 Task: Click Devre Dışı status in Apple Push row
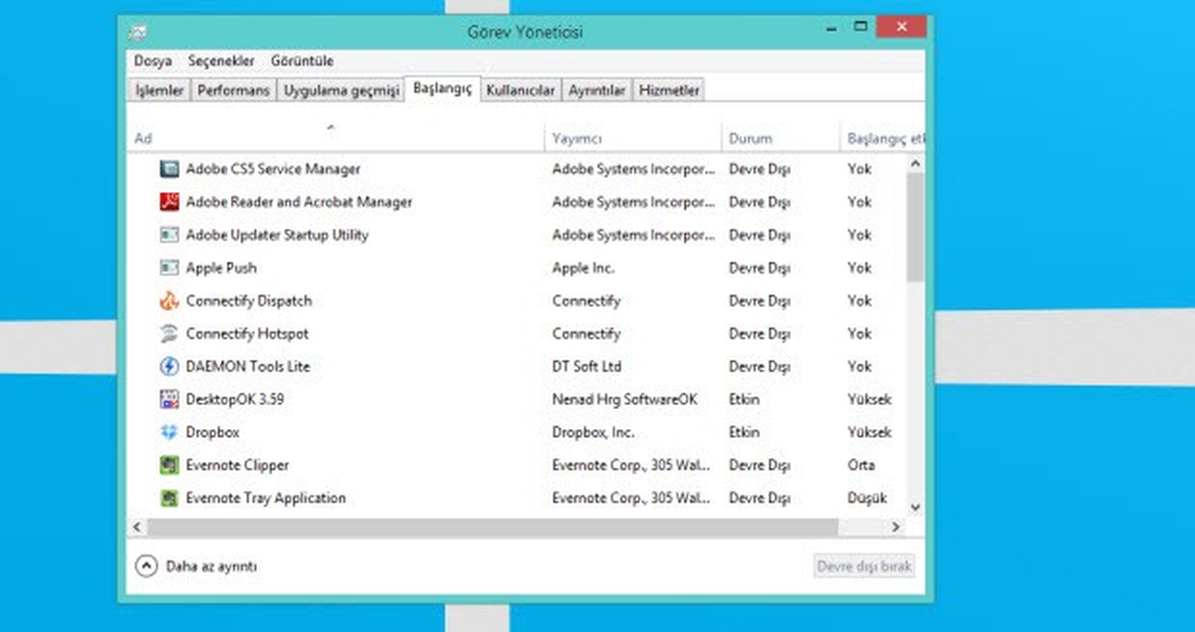(x=759, y=268)
